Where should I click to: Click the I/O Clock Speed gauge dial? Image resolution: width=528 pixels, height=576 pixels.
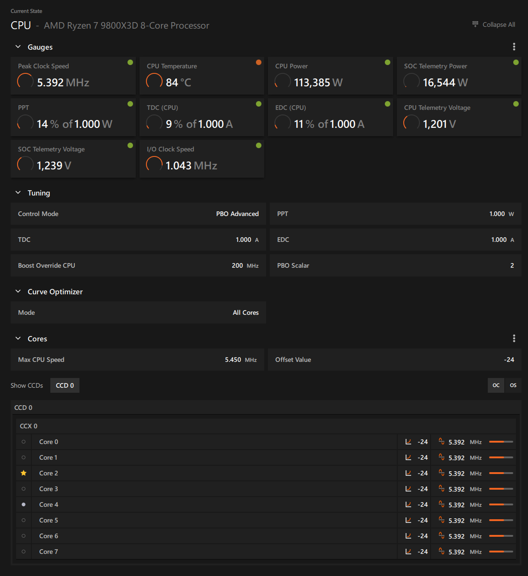pyautogui.click(x=154, y=165)
